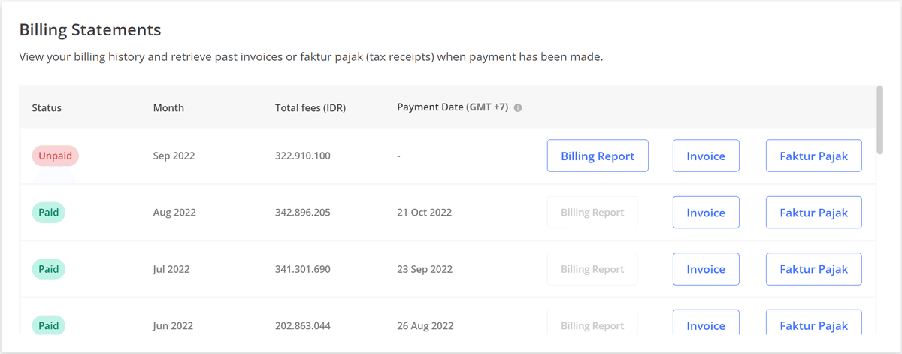Open Billing Report for Sep 2022

pyautogui.click(x=598, y=156)
